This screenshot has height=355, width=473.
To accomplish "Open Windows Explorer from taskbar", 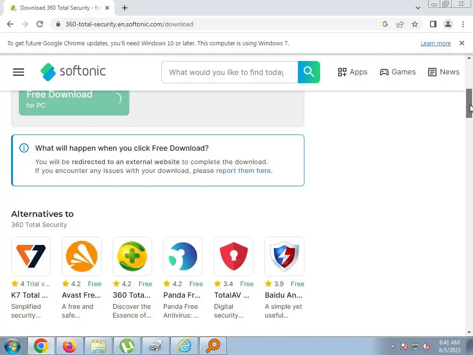I will [98, 346].
